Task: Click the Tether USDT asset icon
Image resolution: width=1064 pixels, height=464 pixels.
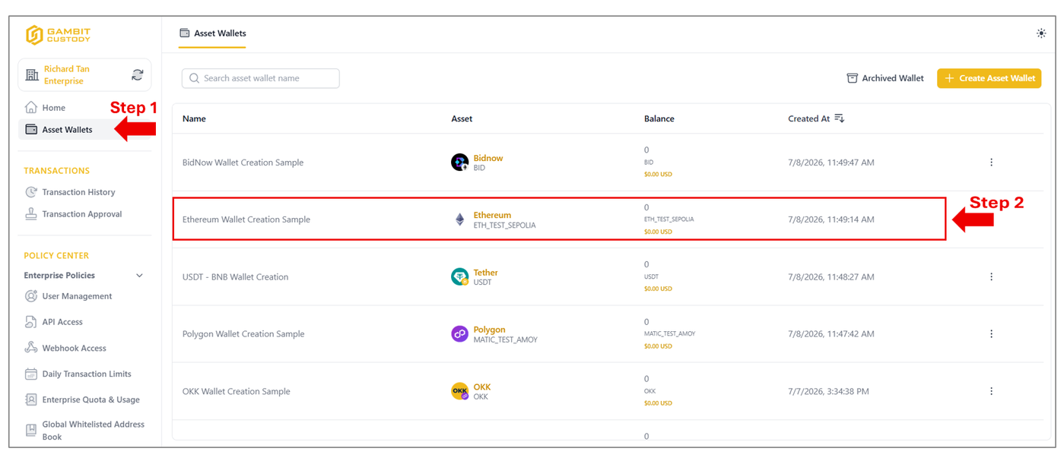Action: tap(459, 277)
